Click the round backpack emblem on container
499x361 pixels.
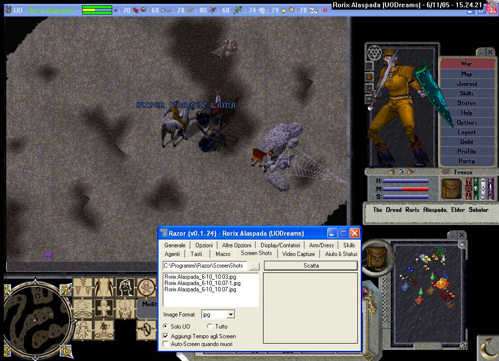tap(378, 257)
